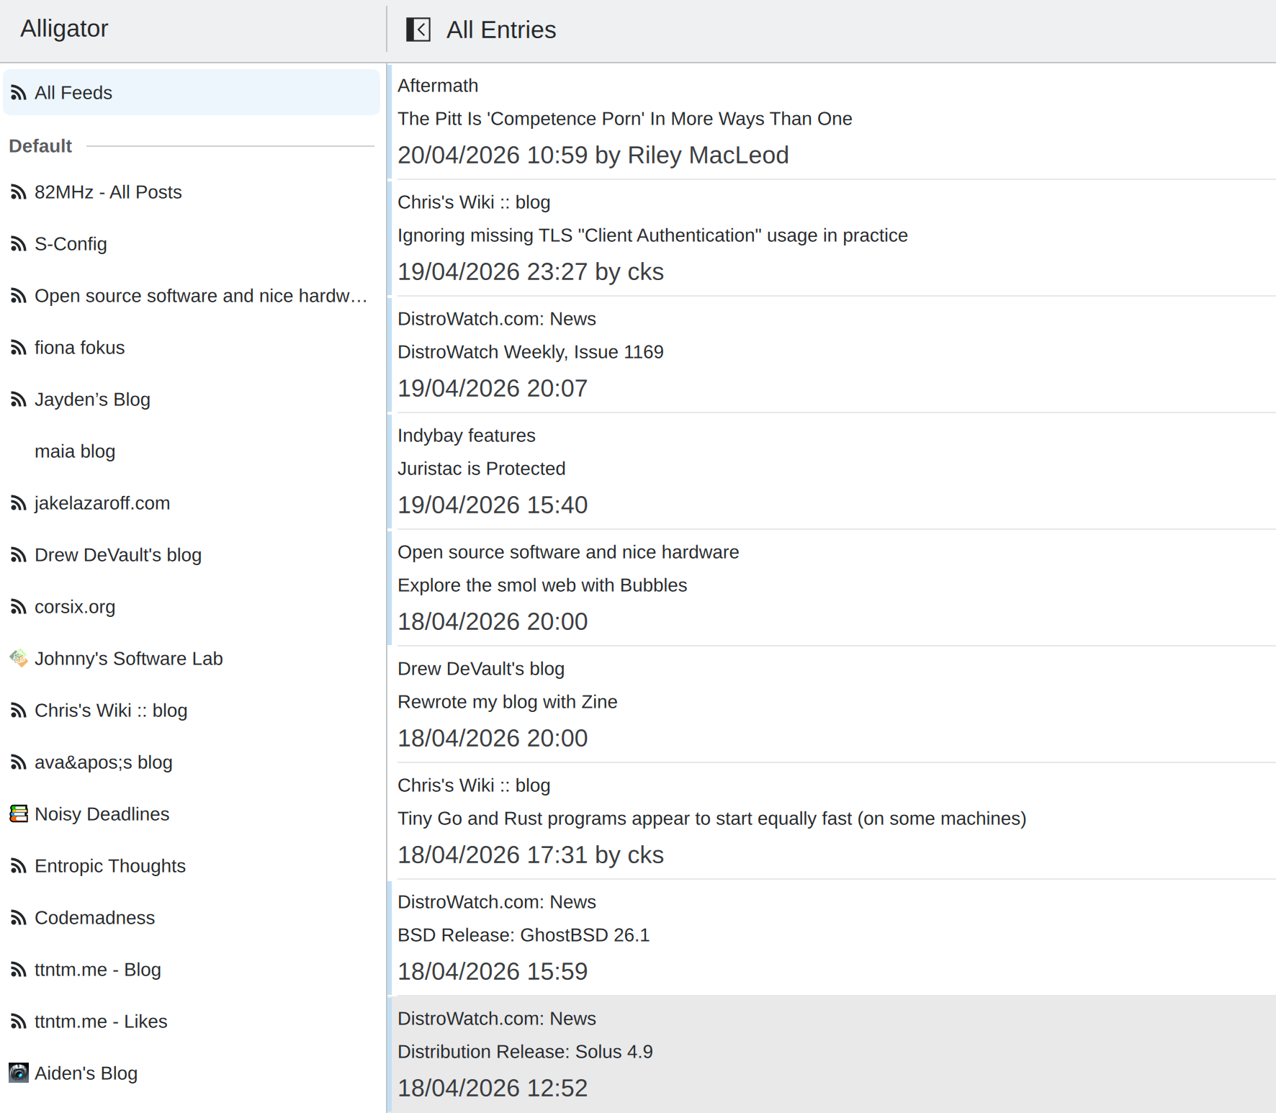
Task: Click the RSS icon beside All Feeds
Action: [x=19, y=93]
